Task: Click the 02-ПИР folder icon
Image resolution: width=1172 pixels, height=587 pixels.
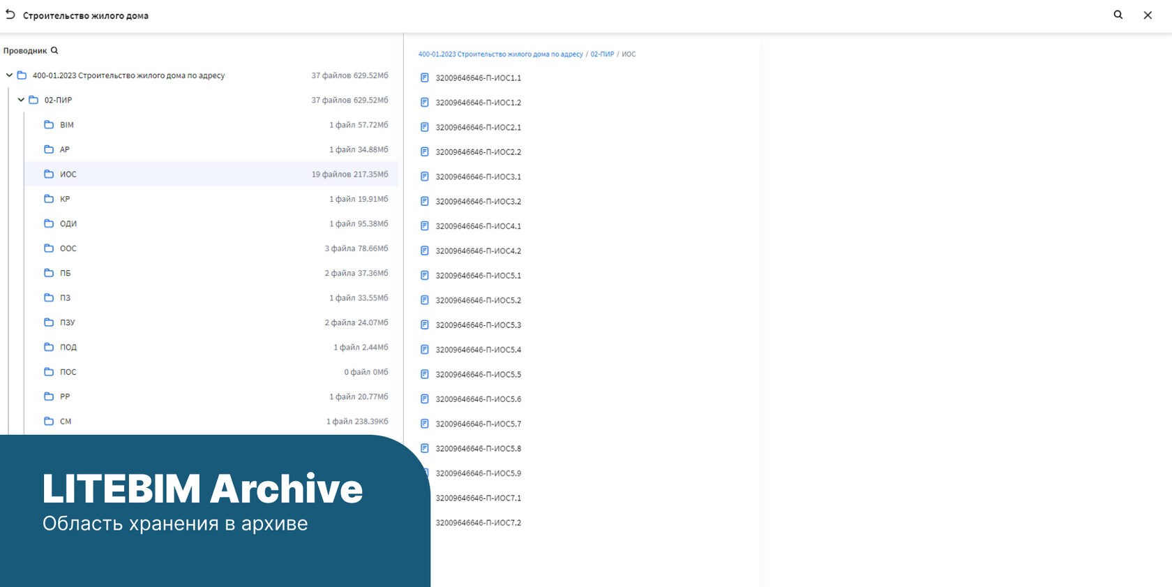Action: coord(33,100)
